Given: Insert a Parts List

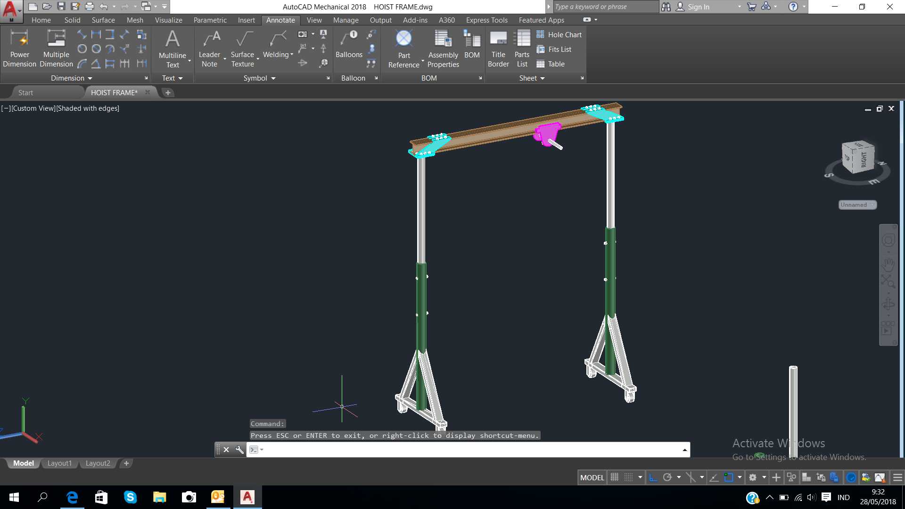Looking at the screenshot, I should click(522, 49).
